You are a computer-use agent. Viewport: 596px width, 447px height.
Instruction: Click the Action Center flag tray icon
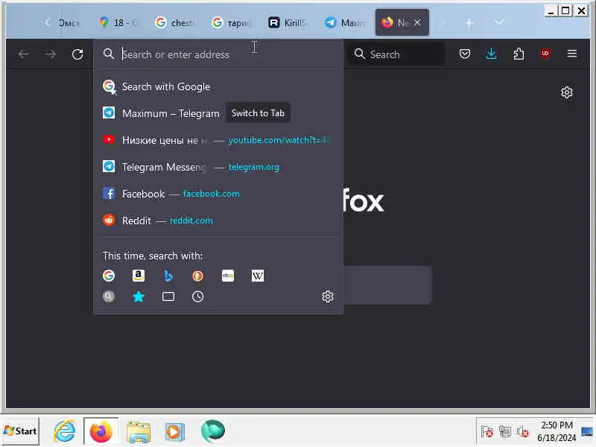coord(487,431)
